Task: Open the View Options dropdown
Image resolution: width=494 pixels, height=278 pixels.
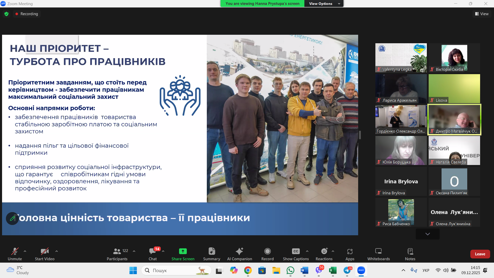Action: 324,4
